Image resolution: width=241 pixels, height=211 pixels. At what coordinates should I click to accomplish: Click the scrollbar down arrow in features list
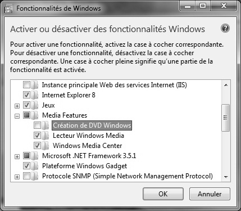tap(226, 177)
